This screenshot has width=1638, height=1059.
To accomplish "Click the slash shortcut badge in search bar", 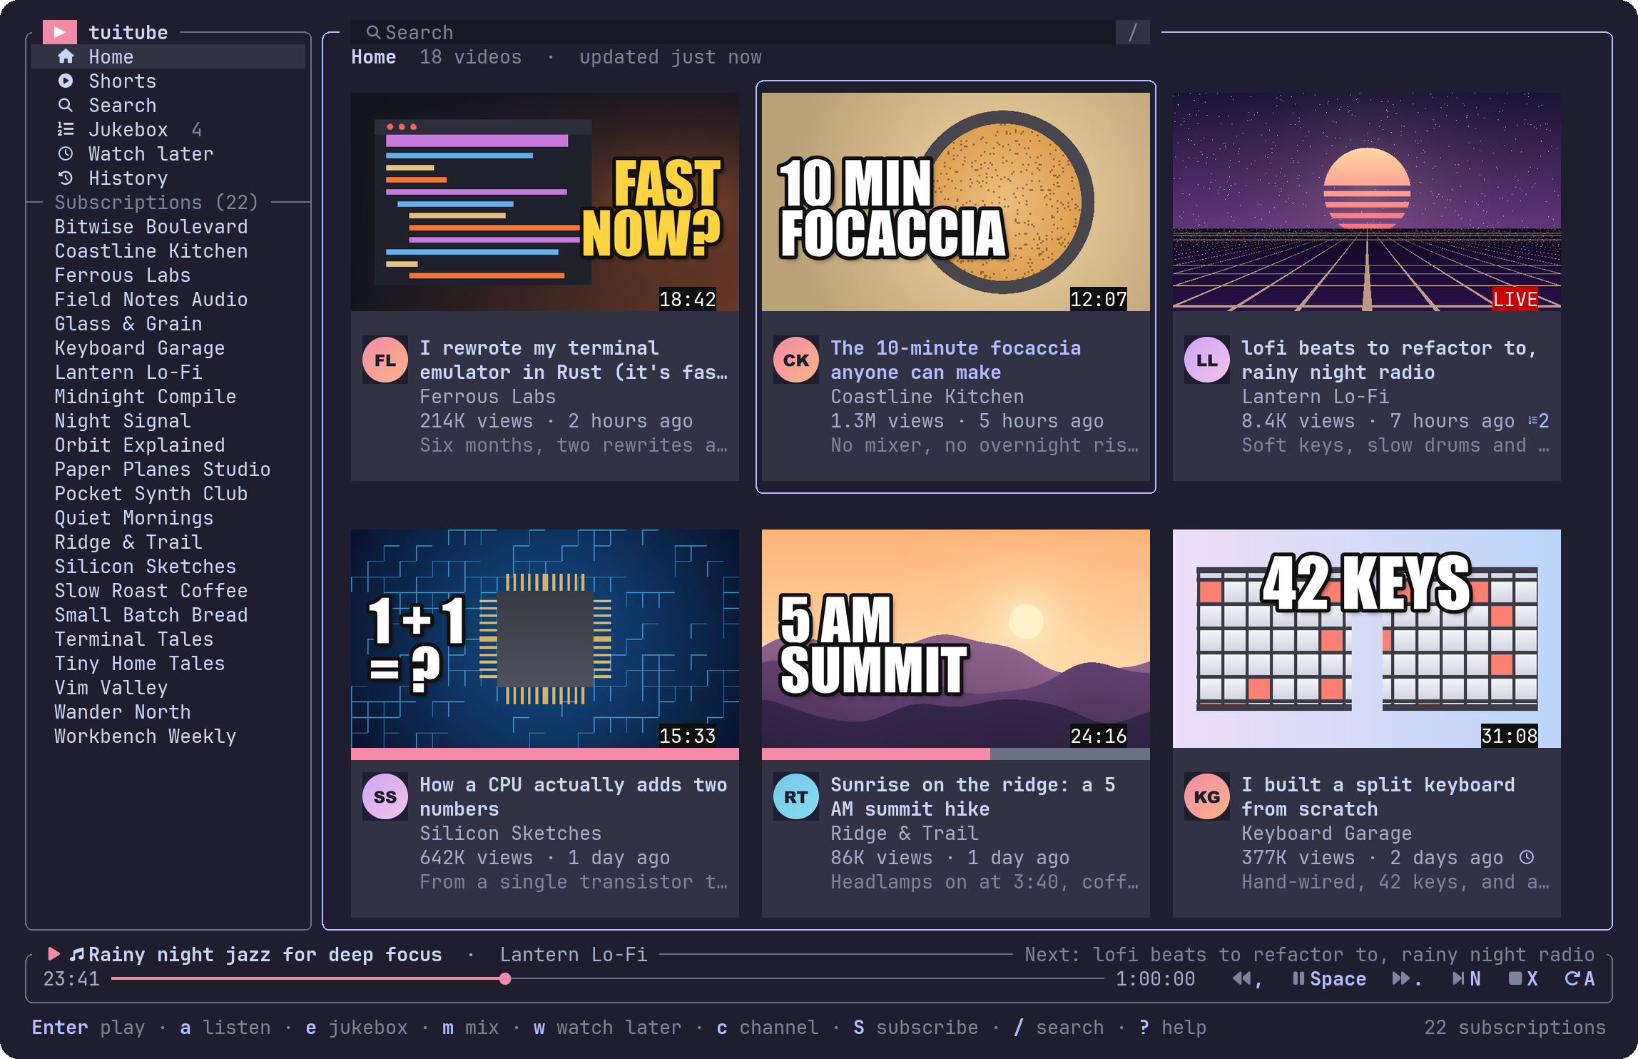I will pos(1133,32).
